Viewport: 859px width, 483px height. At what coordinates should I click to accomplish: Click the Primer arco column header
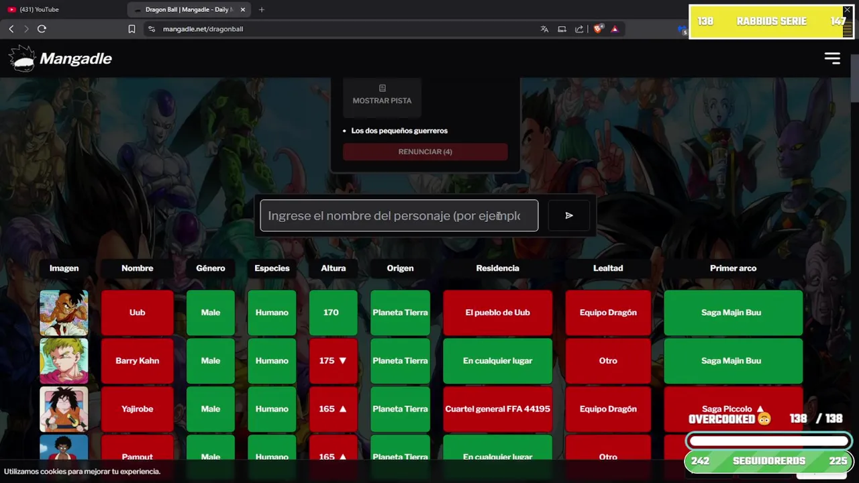(734, 268)
